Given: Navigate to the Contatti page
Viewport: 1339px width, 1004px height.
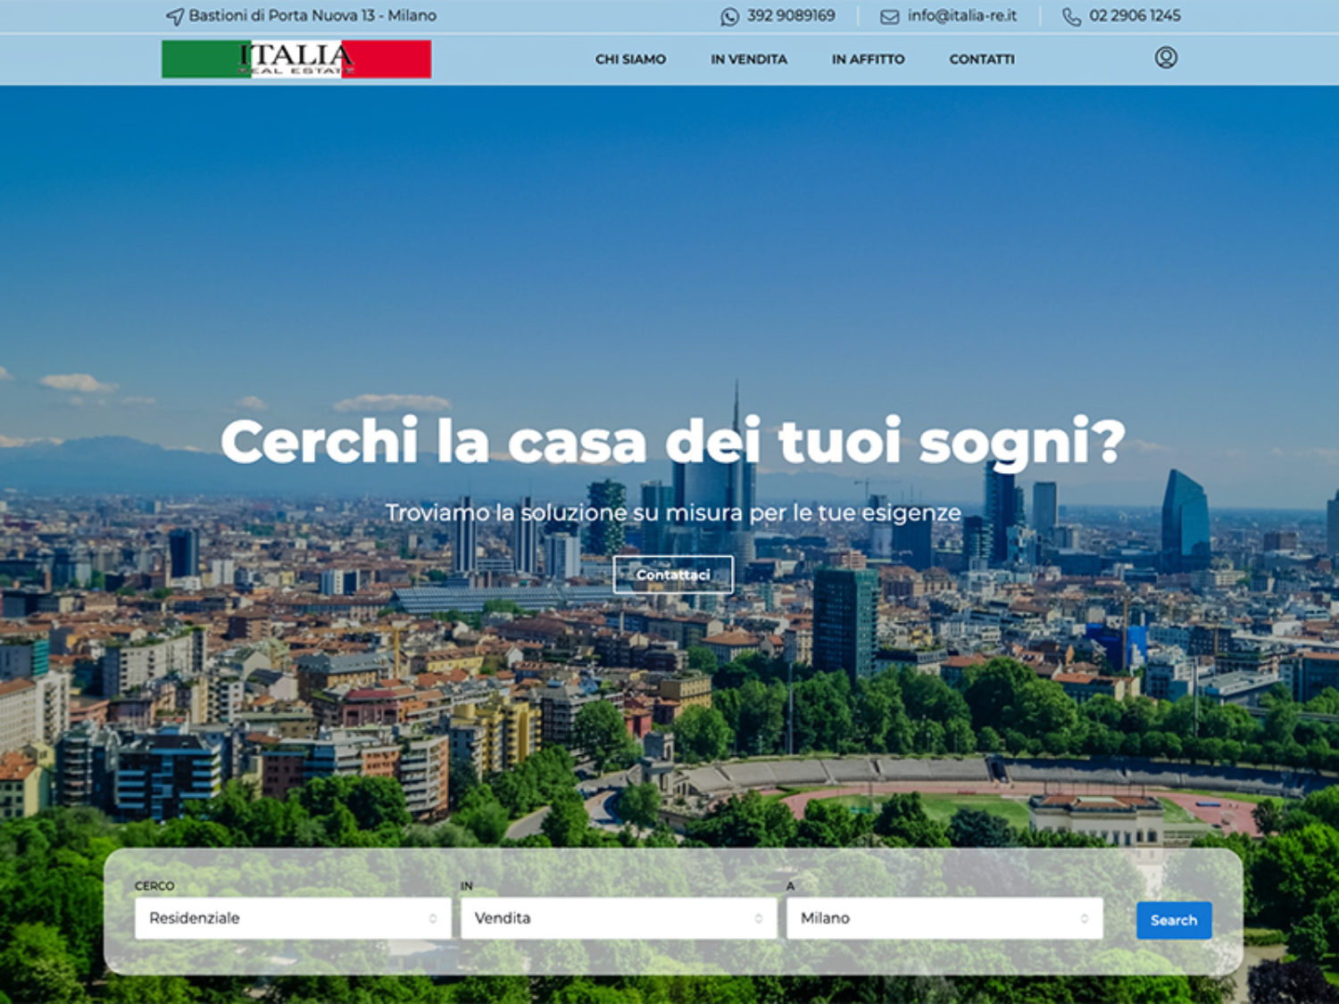Looking at the screenshot, I should tap(981, 59).
